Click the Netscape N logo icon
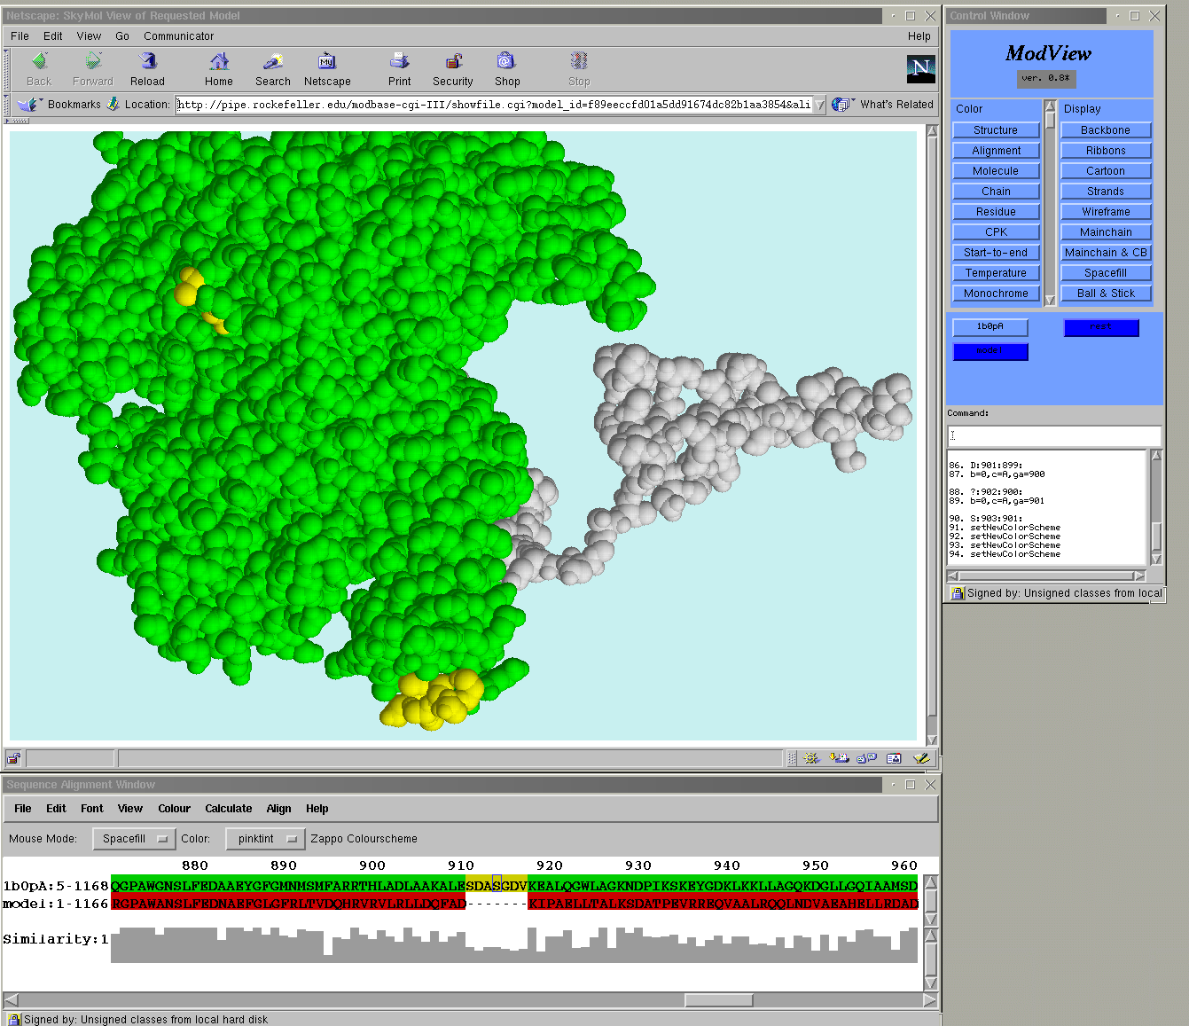The height and width of the screenshot is (1026, 1189). 920,68
